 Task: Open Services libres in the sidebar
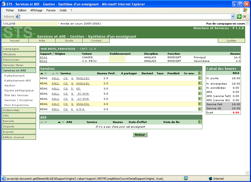[x=19, y=65]
